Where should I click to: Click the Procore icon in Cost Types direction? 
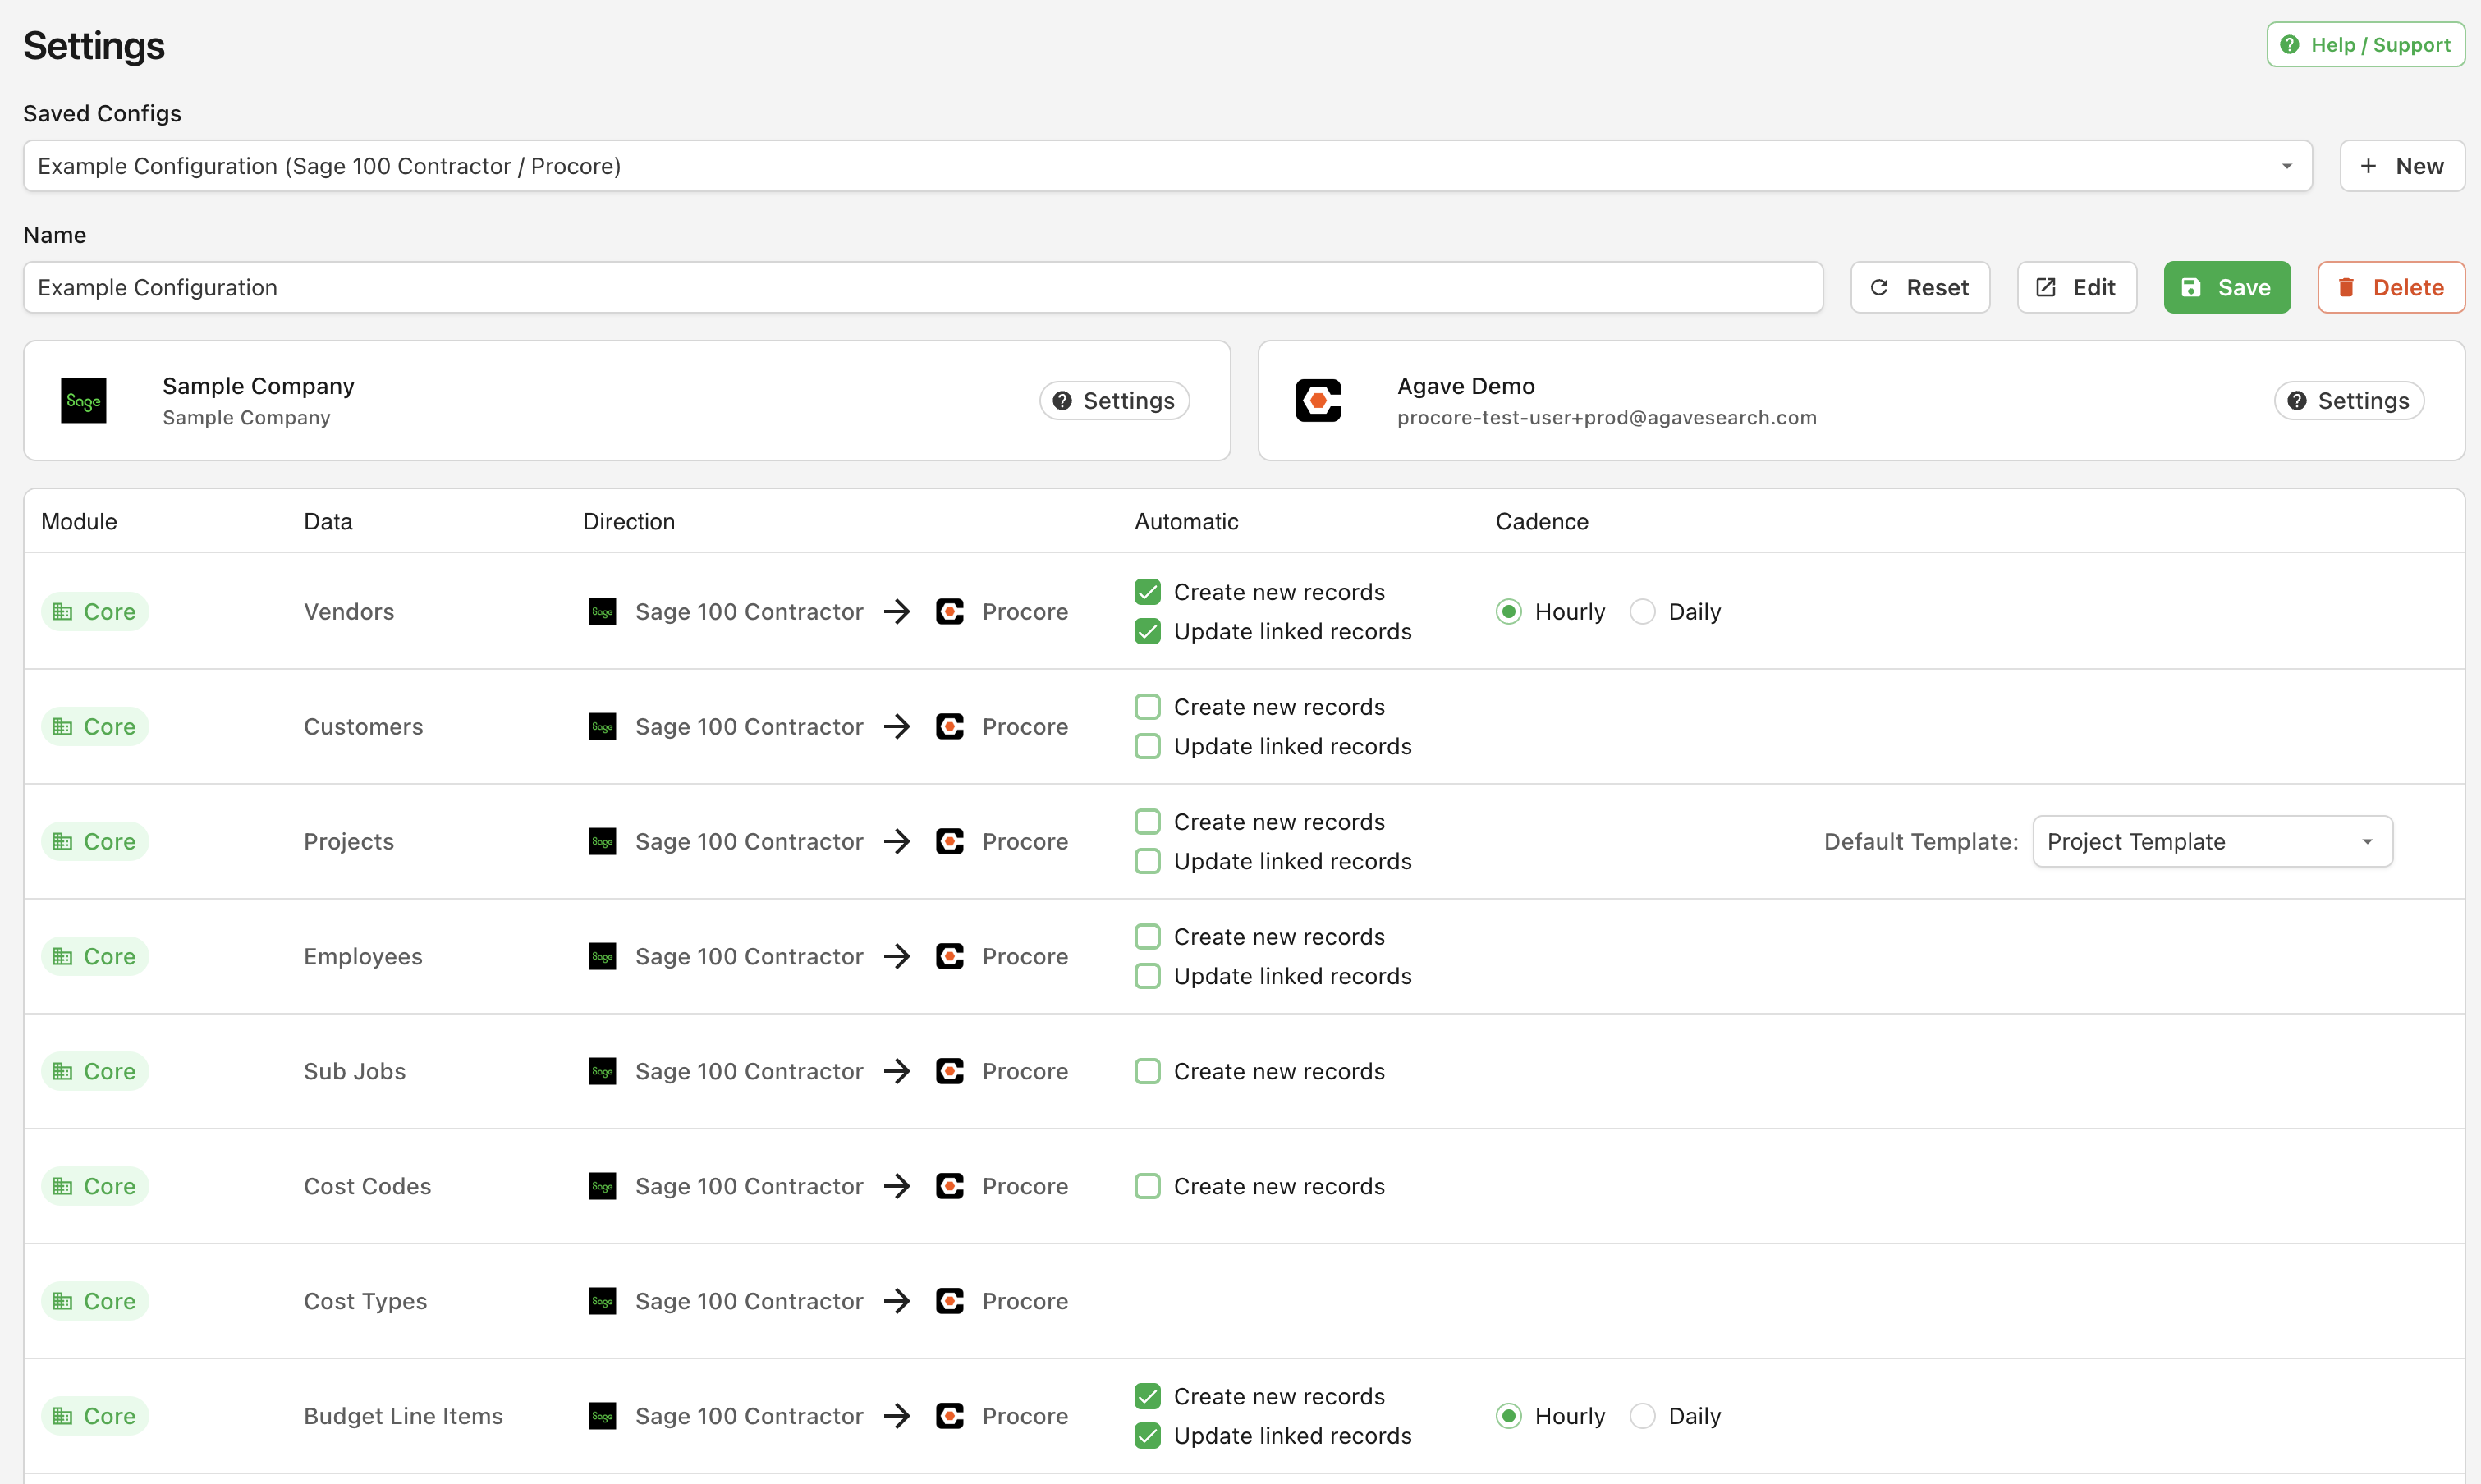(x=949, y=1301)
